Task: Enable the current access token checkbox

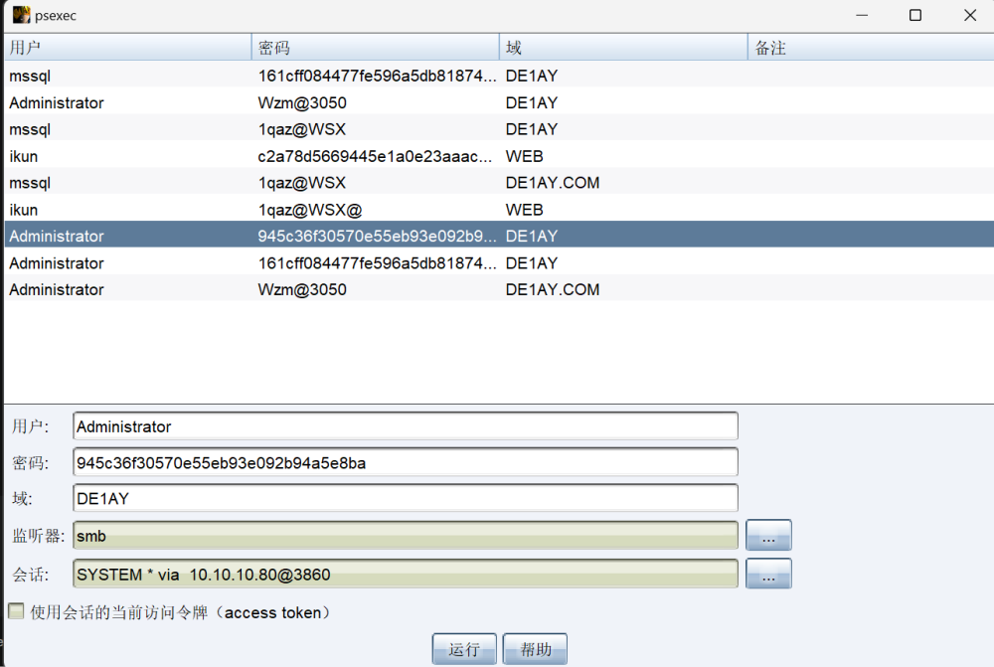Action: (16, 611)
